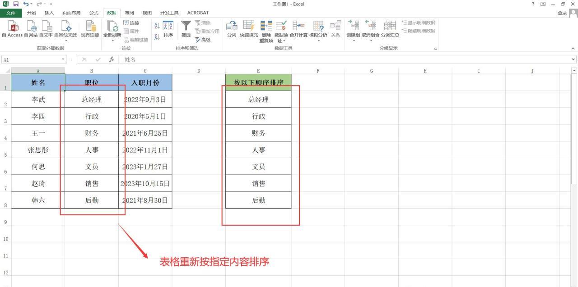Open ribbon display options icon
The width and height of the screenshot is (578, 287).
(x=543, y=4)
